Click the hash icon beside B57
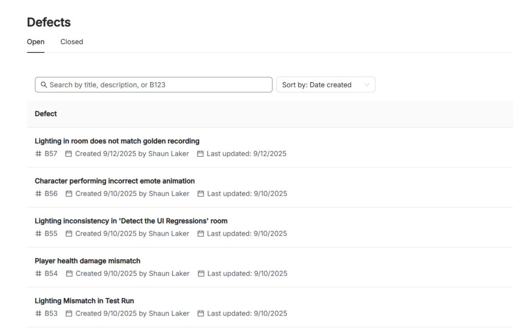This screenshot has height=331, width=513. click(x=38, y=153)
